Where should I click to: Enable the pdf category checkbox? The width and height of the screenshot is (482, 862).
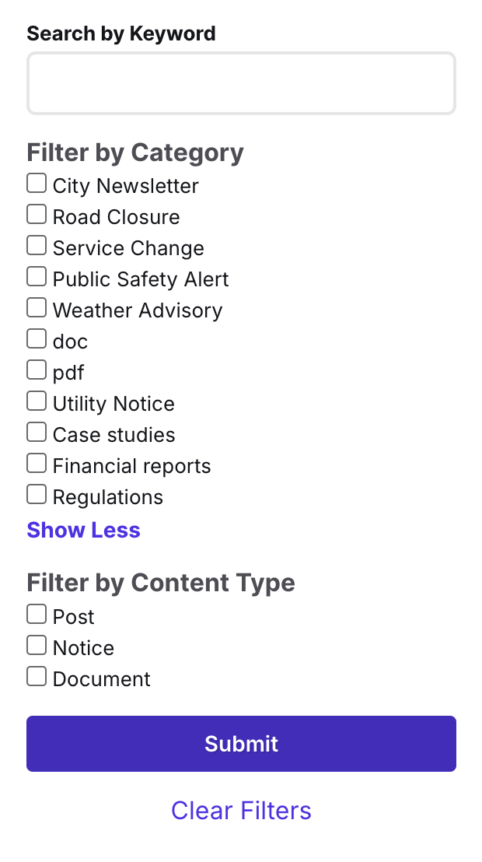click(x=37, y=370)
